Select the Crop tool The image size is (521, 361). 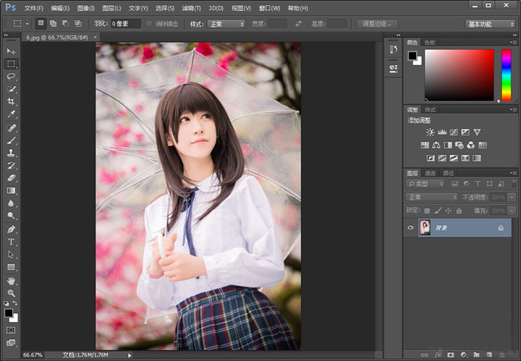click(x=11, y=101)
